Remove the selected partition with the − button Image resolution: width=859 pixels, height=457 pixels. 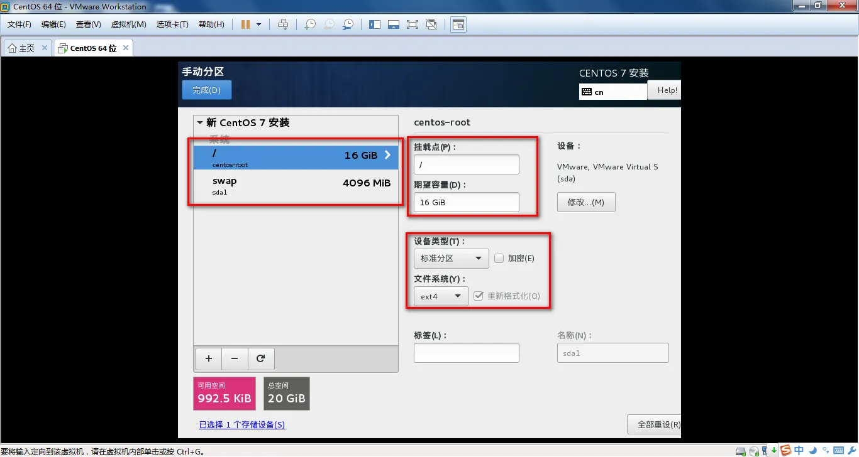click(x=235, y=358)
